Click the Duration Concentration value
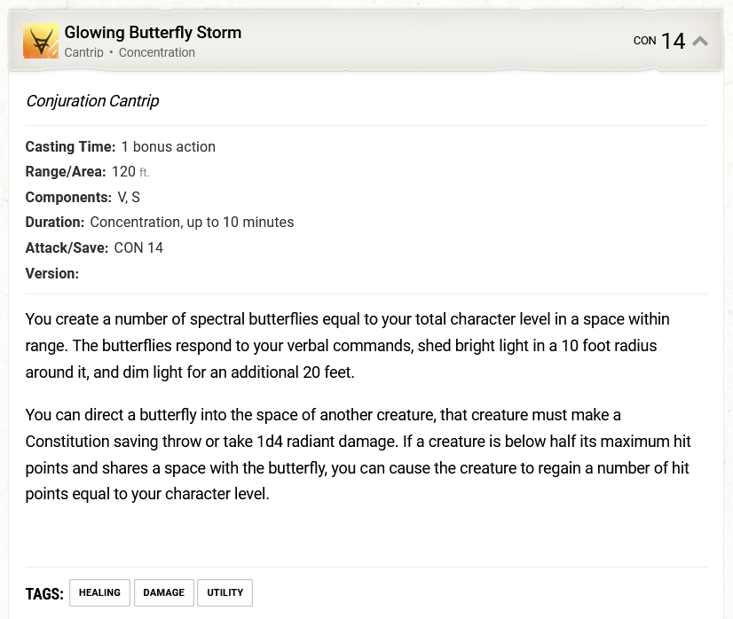 (192, 223)
